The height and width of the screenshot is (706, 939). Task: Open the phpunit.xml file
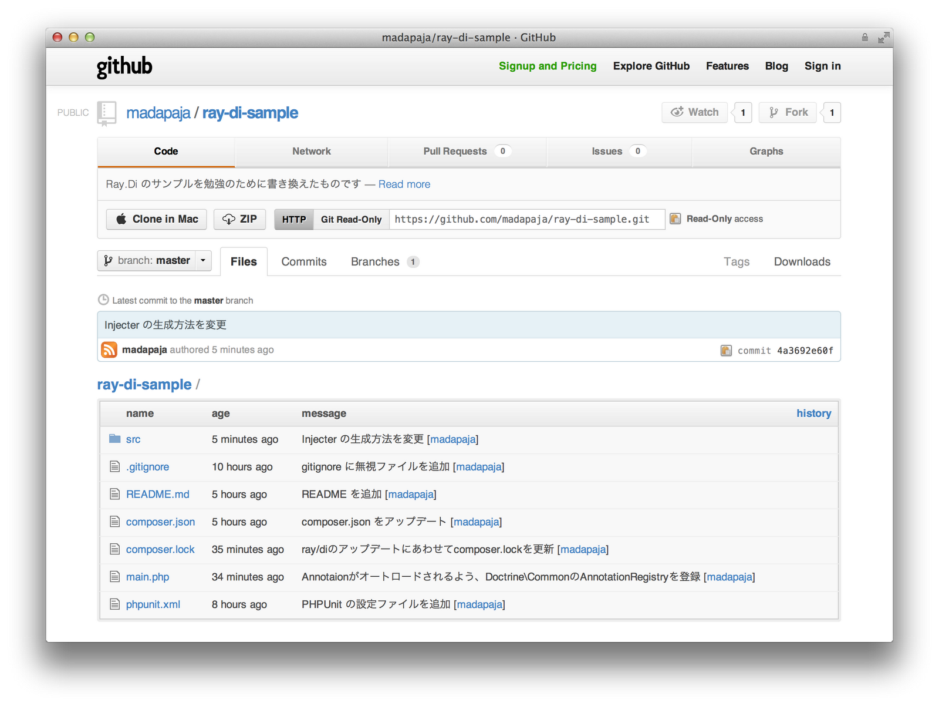(153, 604)
